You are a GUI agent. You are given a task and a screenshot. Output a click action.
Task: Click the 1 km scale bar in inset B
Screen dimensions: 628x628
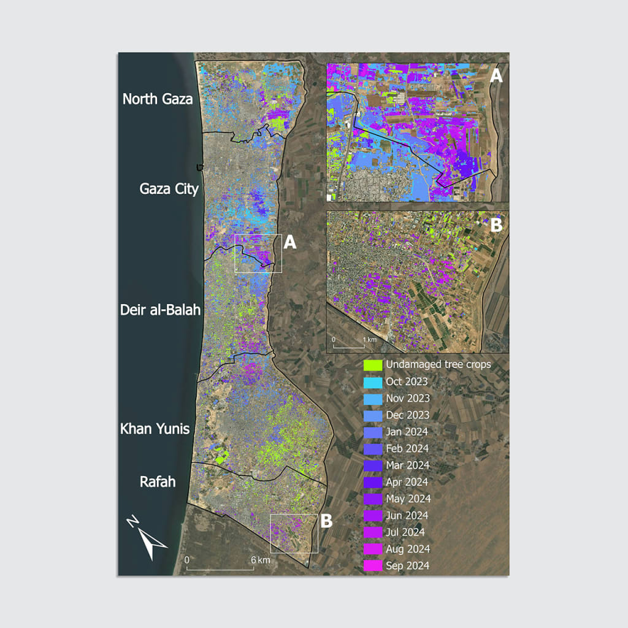coord(350,347)
